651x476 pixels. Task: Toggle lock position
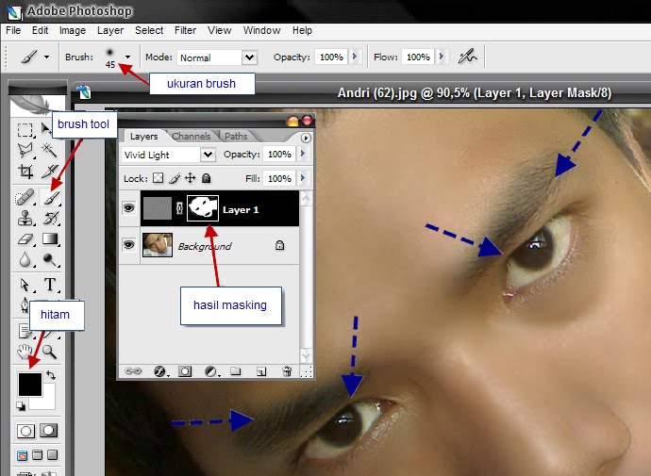(191, 178)
